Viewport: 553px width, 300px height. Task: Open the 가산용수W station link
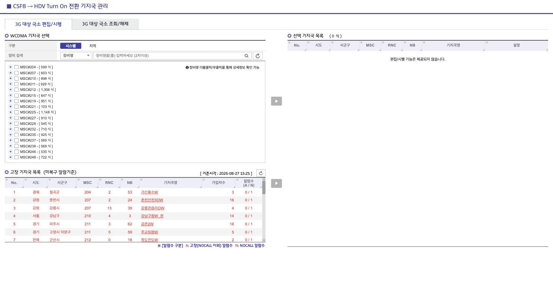(149, 192)
